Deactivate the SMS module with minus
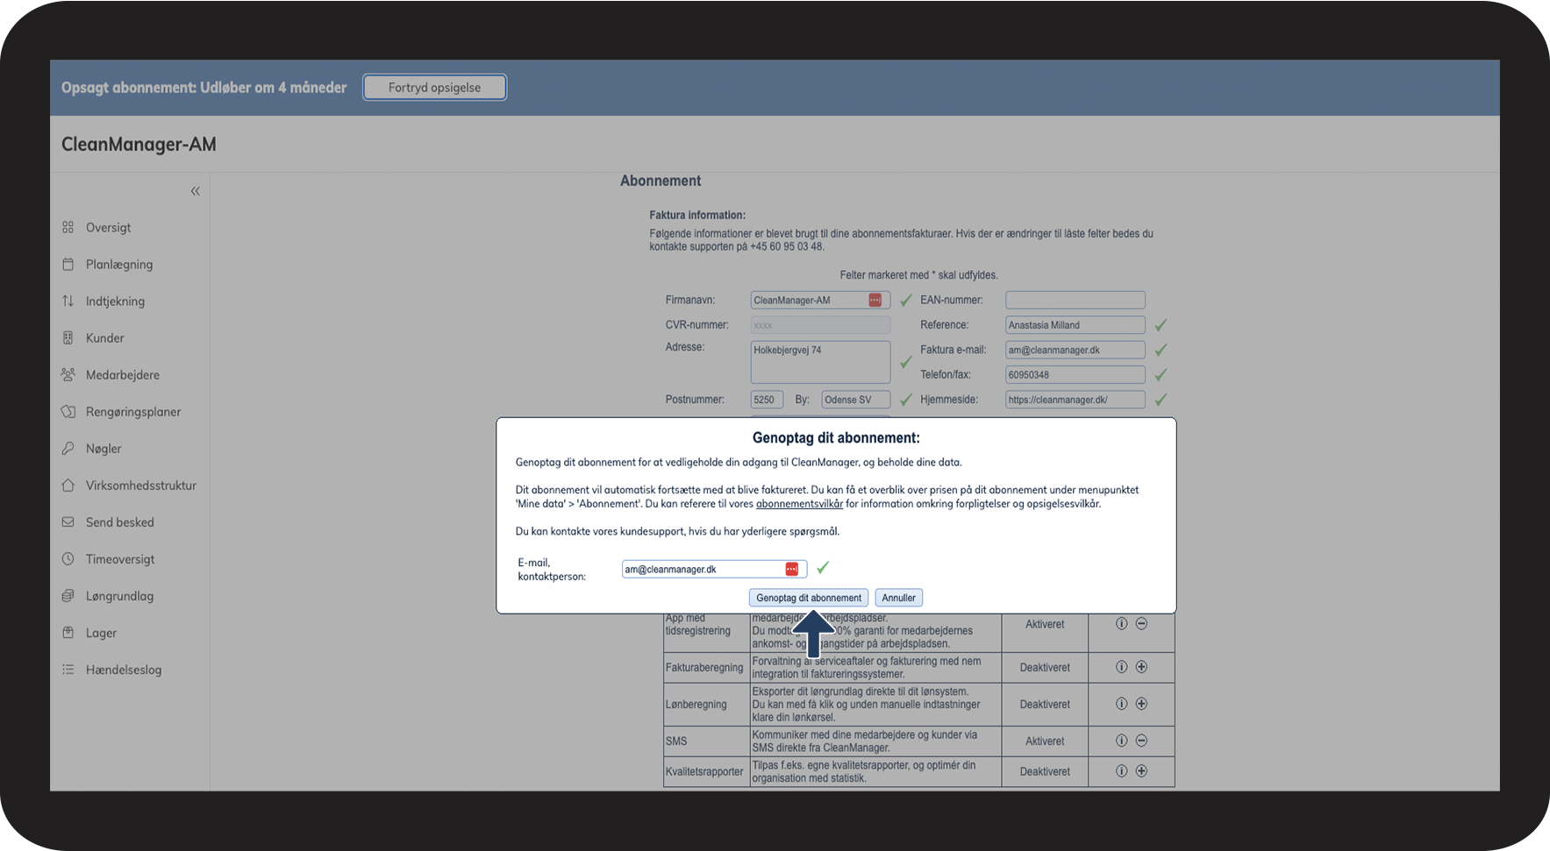This screenshot has width=1550, height=851. (1141, 741)
